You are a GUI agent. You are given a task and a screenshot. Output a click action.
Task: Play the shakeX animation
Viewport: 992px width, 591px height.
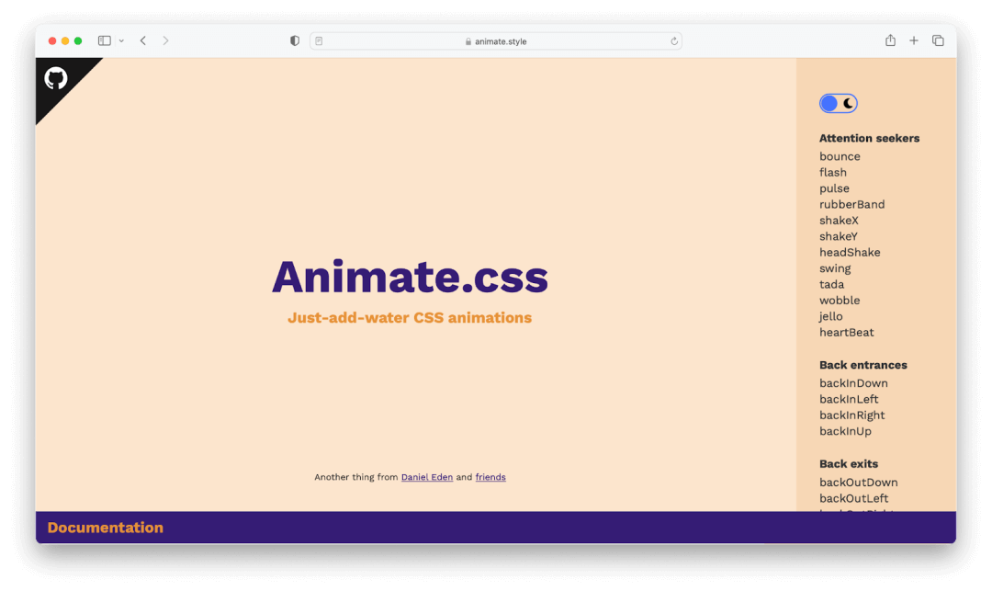click(x=839, y=220)
